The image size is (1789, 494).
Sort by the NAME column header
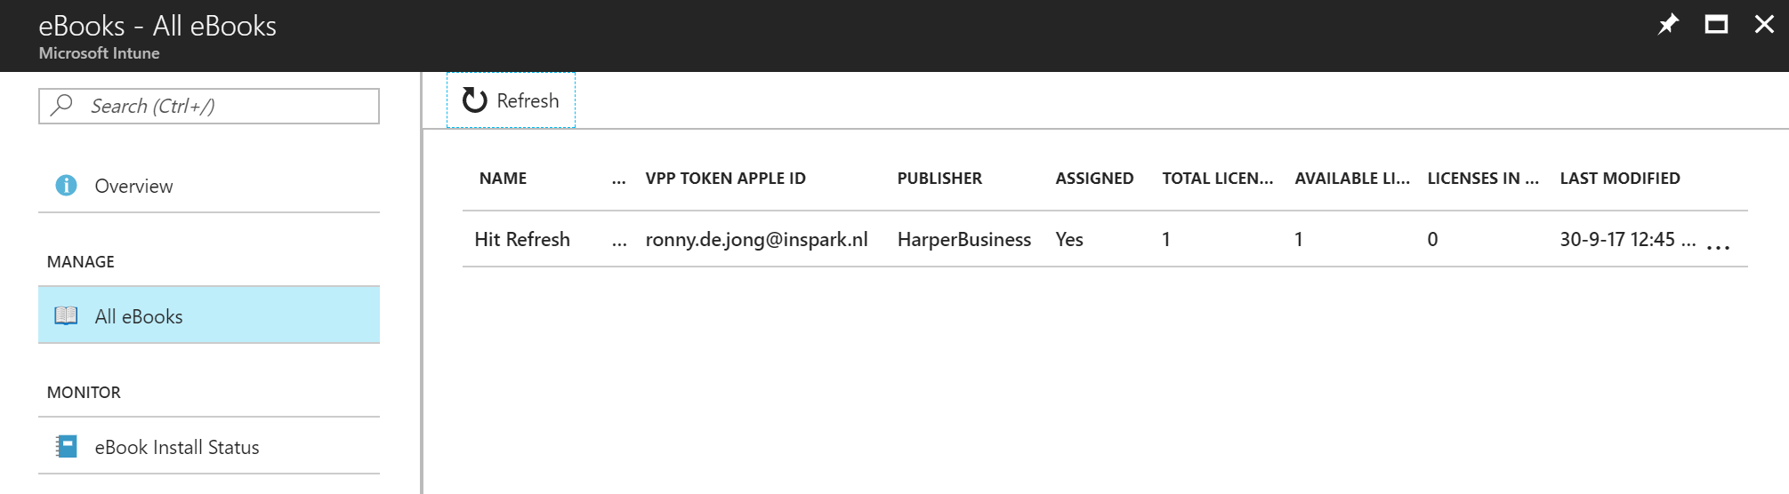pyautogui.click(x=503, y=179)
